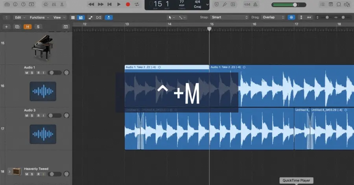The height and width of the screenshot is (185, 354).
Task: Open the Functions menu
Action: (x=39, y=17)
